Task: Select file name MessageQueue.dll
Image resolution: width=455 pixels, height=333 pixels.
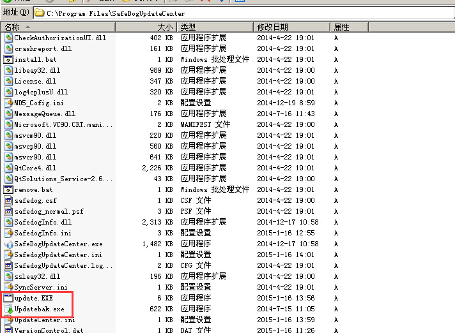Action: pyautogui.click(x=45, y=114)
